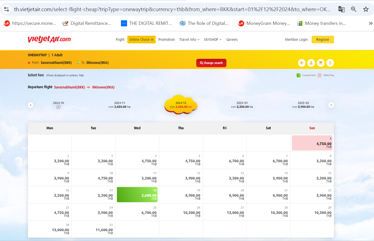This screenshot has width=374, height=241.
Task: Click Member Login
Action: coord(296,40)
